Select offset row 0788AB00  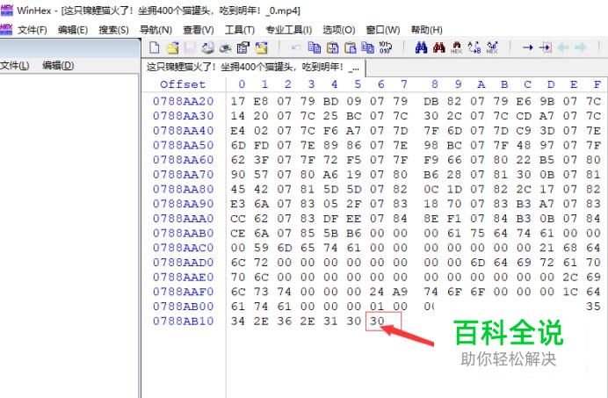coord(183,307)
